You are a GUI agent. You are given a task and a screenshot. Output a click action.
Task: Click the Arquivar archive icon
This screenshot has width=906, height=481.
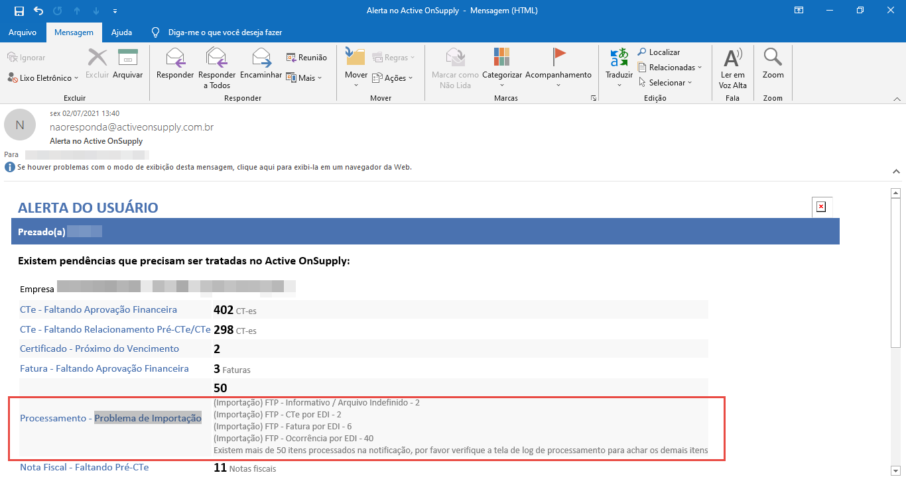[127, 59]
